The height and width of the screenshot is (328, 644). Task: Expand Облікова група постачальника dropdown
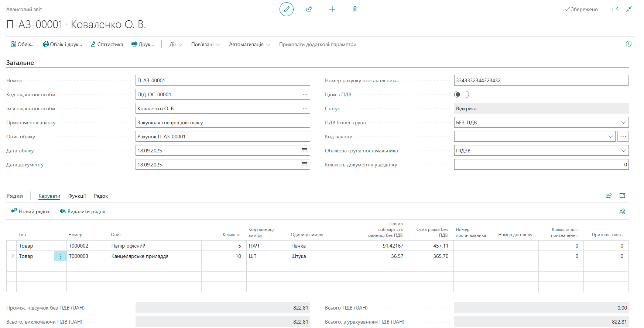[x=623, y=151]
